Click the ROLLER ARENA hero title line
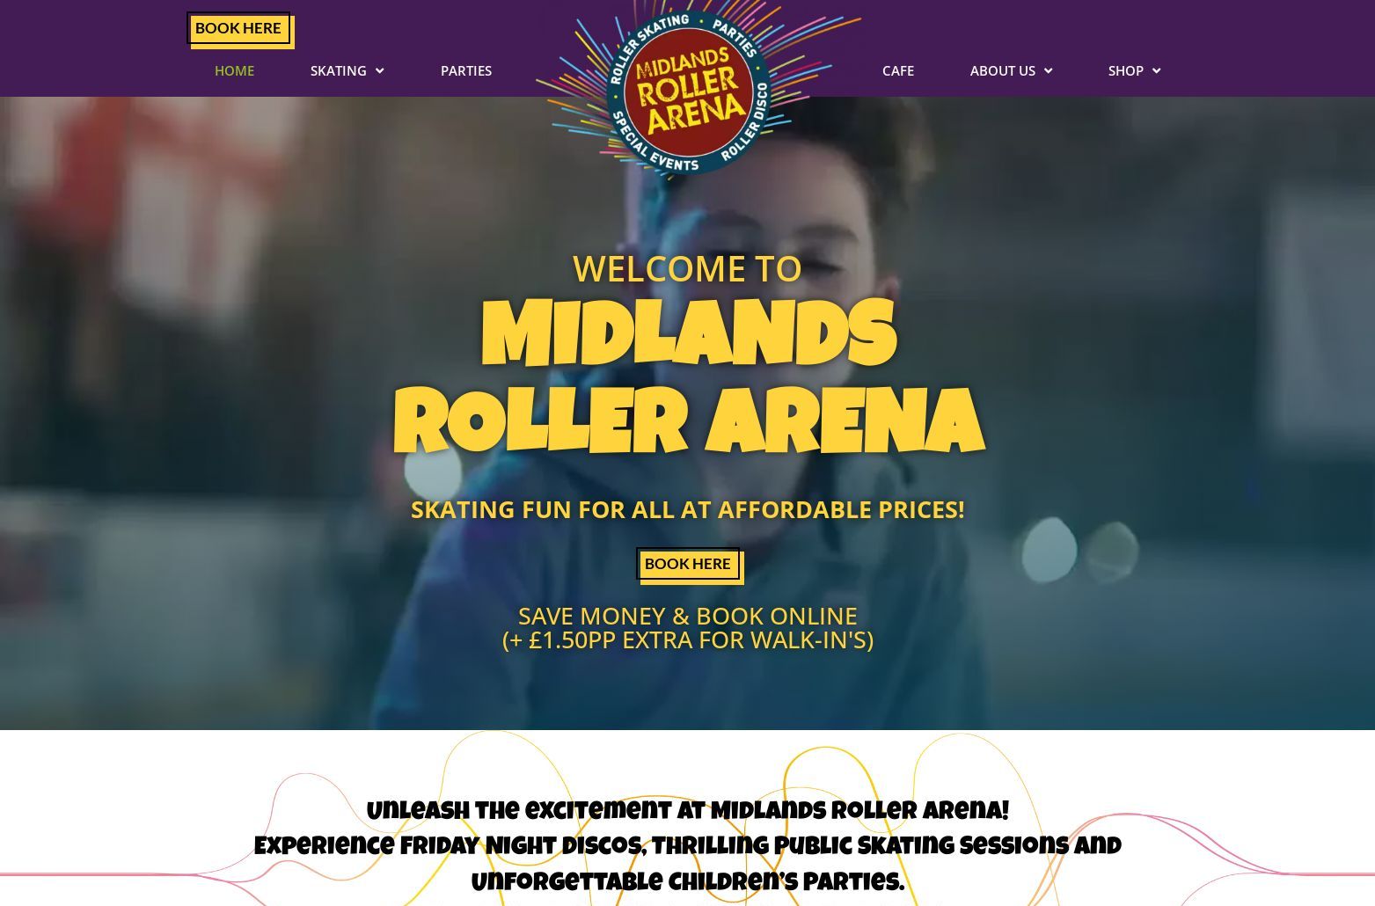 (x=689, y=423)
